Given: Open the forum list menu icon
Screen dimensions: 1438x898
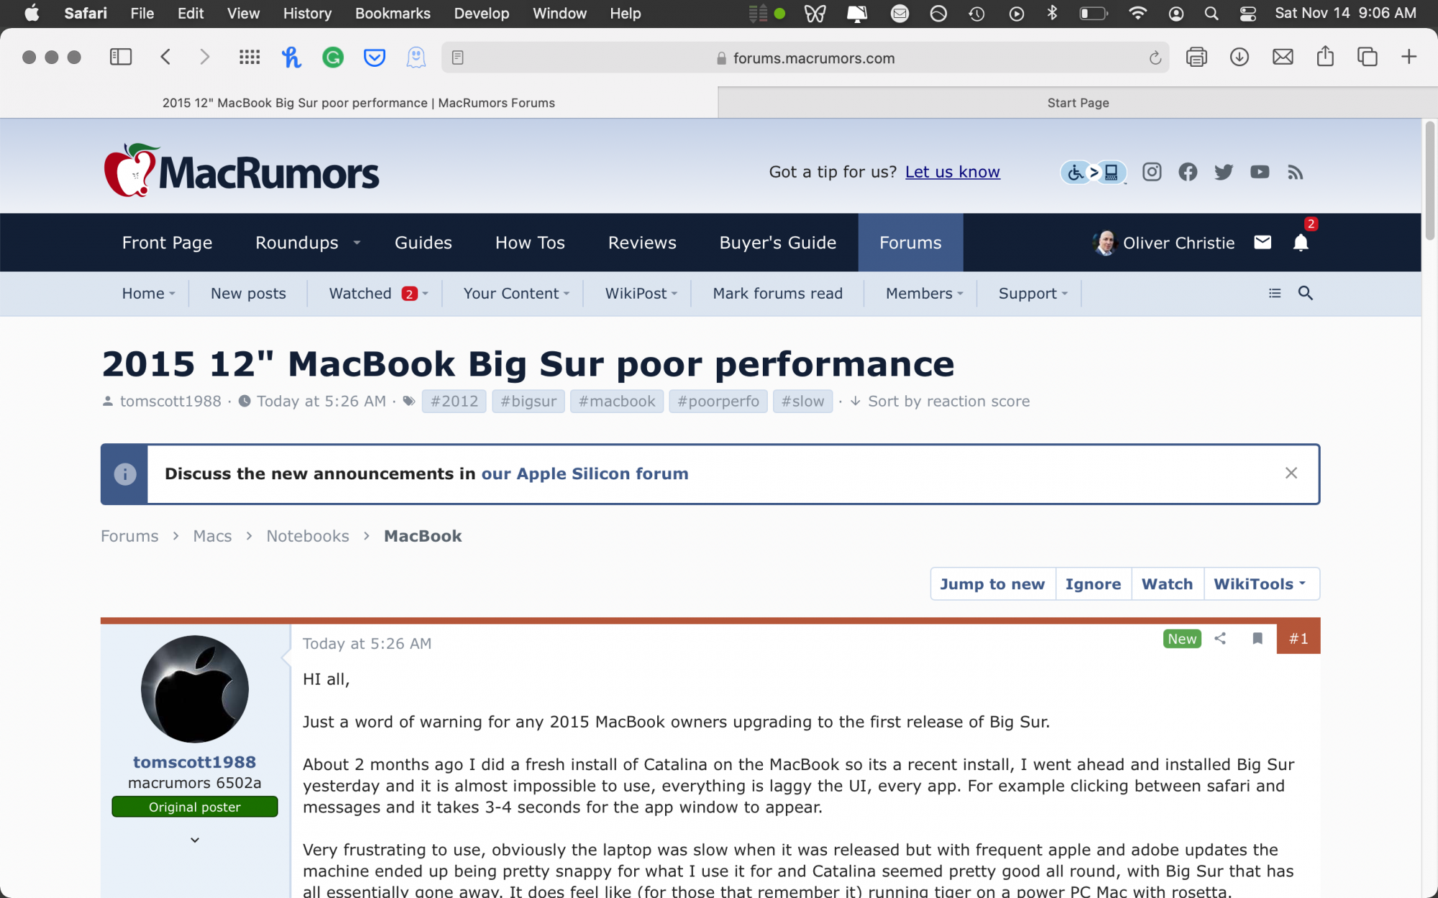Looking at the screenshot, I should point(1275,293).
